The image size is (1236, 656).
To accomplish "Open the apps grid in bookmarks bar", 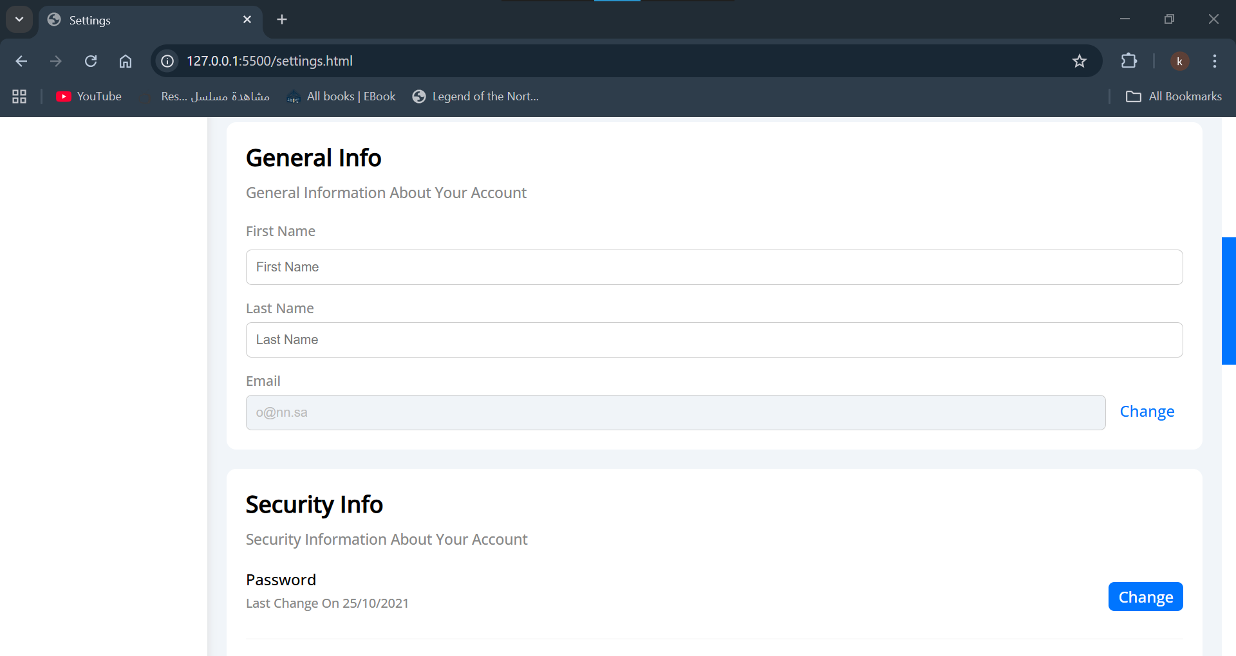I will coord(19,96).
